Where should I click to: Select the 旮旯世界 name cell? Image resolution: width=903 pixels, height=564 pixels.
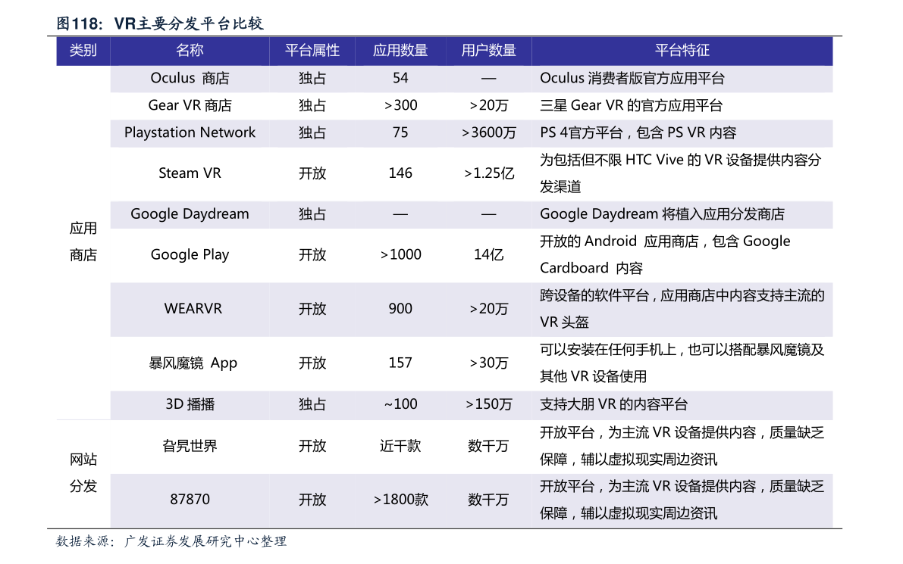[190, 446]
